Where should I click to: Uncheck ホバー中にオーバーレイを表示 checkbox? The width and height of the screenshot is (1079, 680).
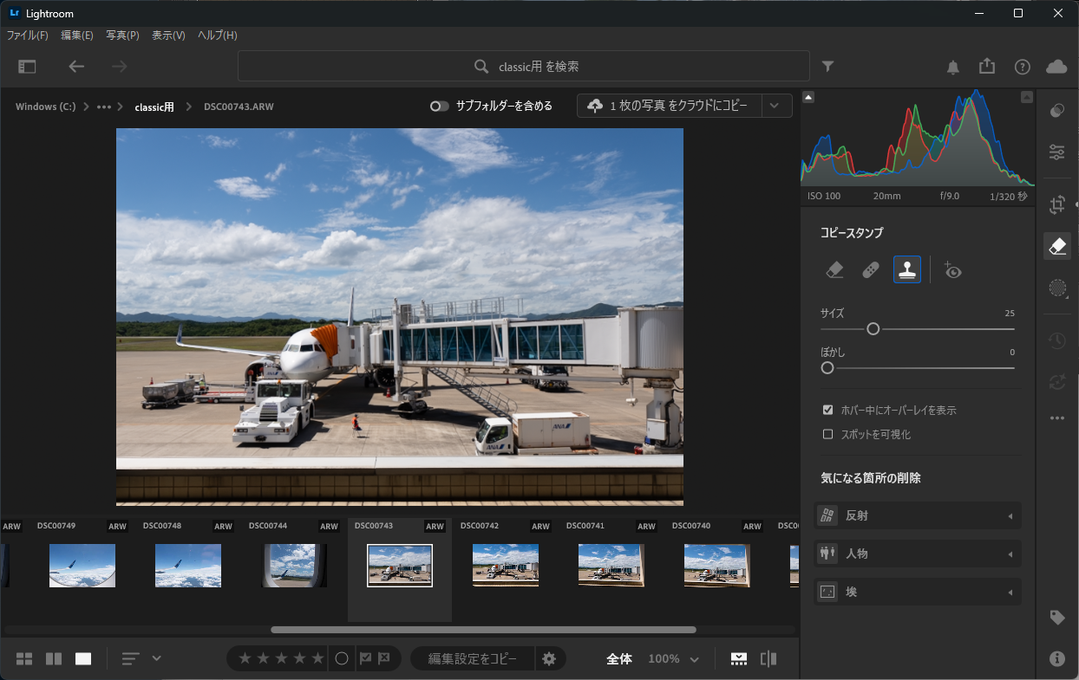[x=828, y=410]
